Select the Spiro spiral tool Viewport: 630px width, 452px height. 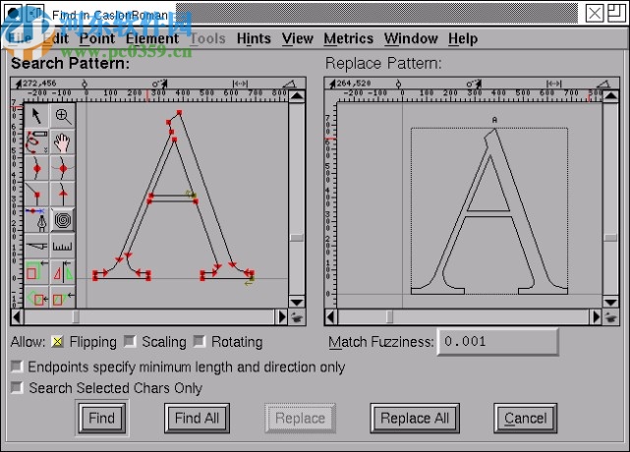pyautogui.click(x=63, y=220)
